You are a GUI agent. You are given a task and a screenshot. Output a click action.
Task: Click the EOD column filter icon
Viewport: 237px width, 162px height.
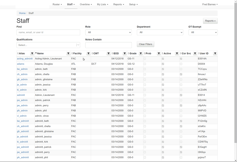[124, 54]
